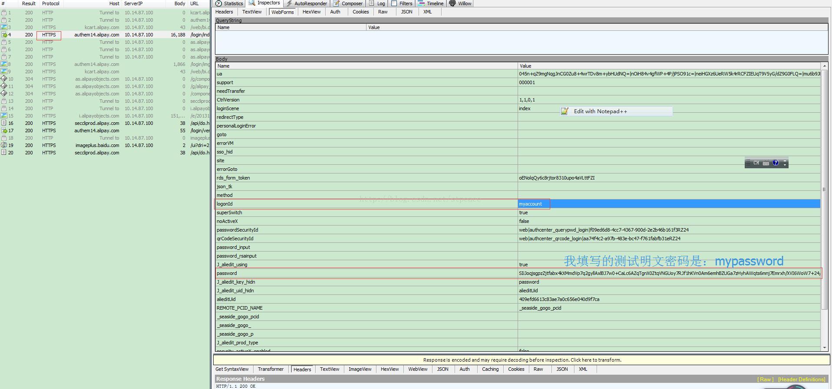Open the [Raw] response headers link
The width and height of the screenshot is (832, 389).
coord(766,379)
